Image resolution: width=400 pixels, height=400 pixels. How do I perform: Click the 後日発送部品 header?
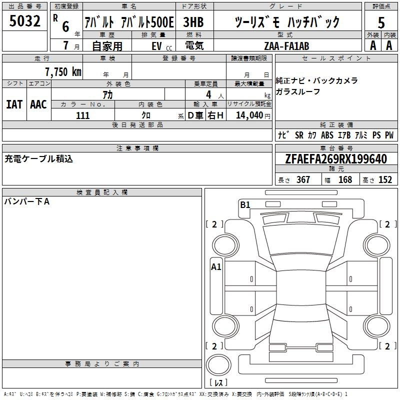click(x=137, y=124)
